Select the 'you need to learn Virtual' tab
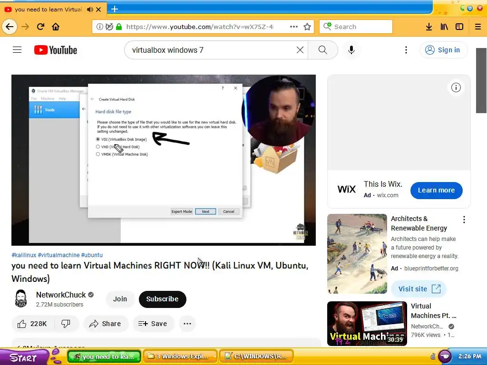Image resolution: width=487 pixels, height=365 pixels. (48, 10)
